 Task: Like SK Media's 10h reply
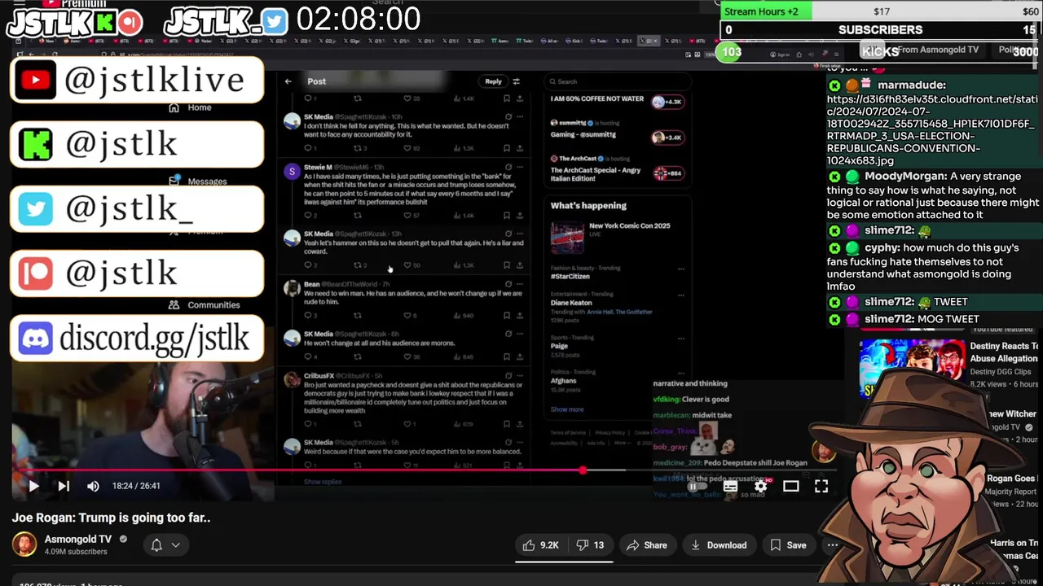pyautogui.click(x=407, y=148)
